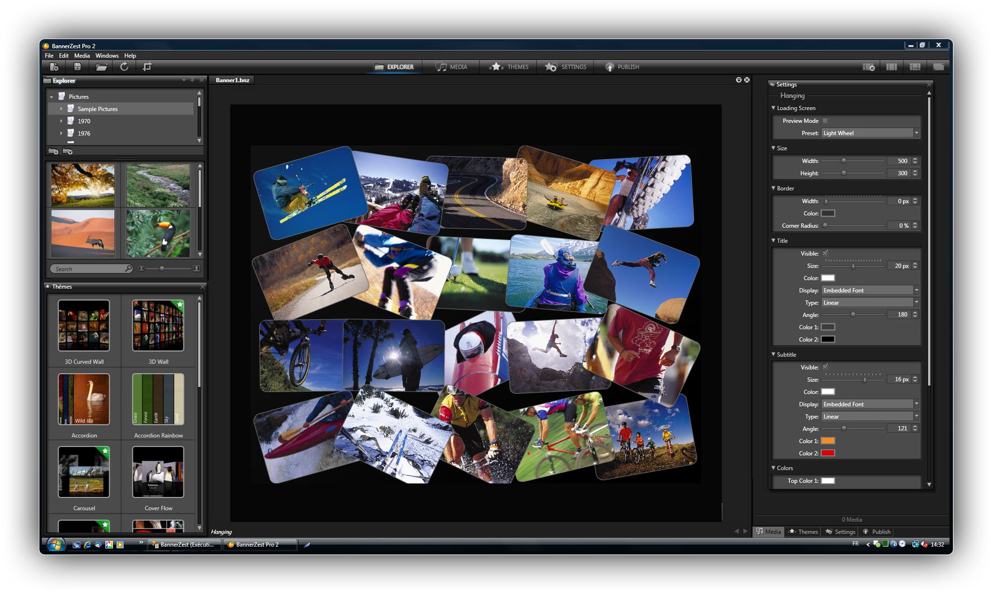Go to the PUBLISH step
This screenshot has width=993, height=594.
(622, 67)
